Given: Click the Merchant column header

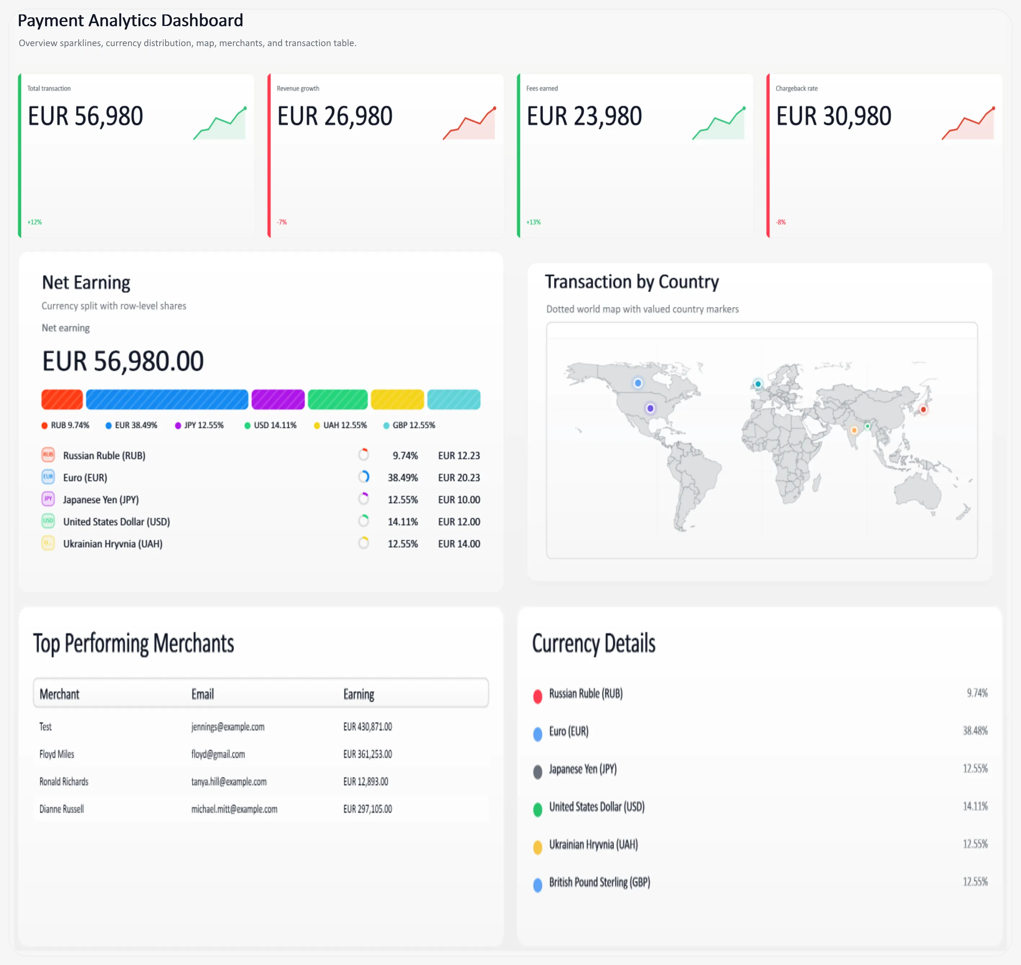Looking at the screenshot, I should tap(60, 694).
